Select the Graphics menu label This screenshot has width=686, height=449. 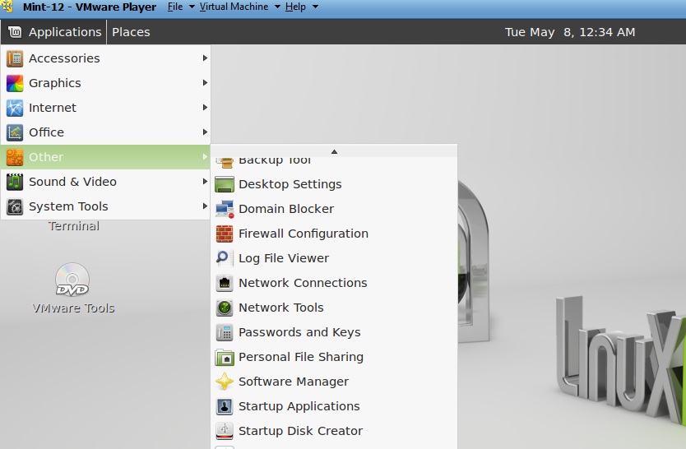tap(54, 83)
